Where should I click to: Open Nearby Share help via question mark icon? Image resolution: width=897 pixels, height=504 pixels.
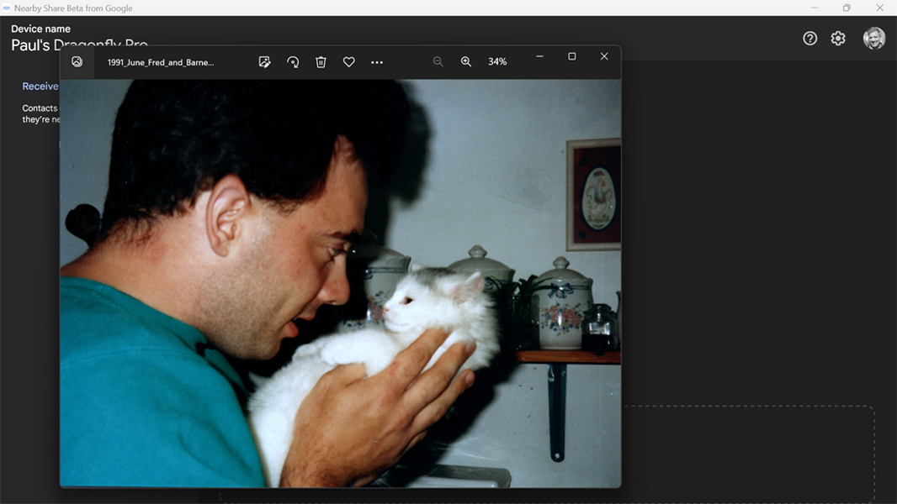click(x=809, y=39)
